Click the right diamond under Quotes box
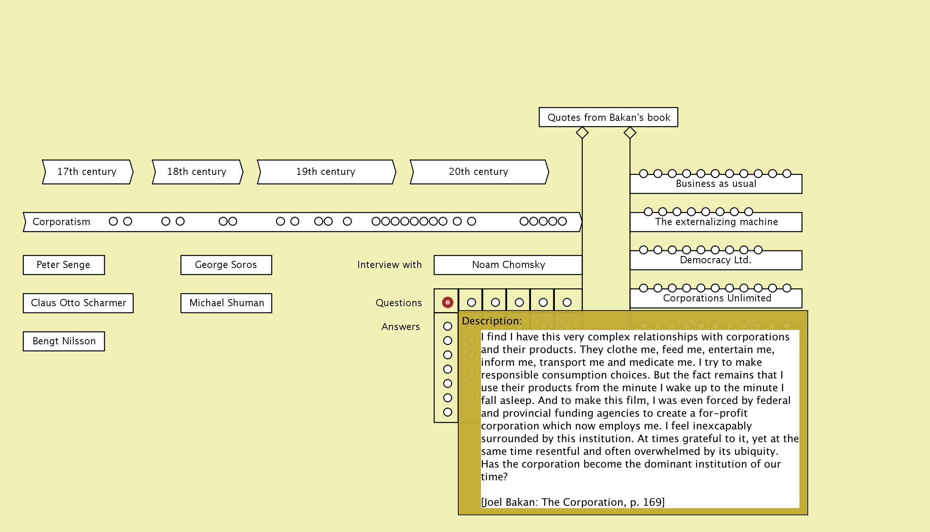The height and width of the screenshot is (532, 930). 630,132
